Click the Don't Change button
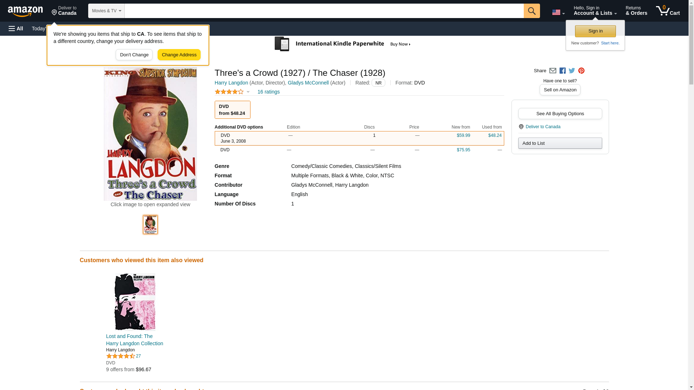Screen dimensions: 694x390 tap(134, 55)
